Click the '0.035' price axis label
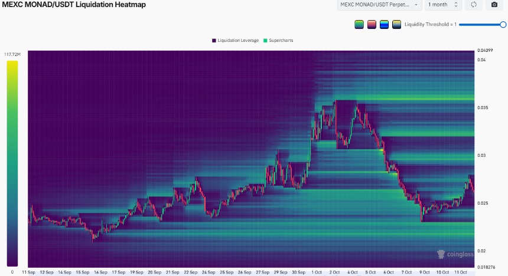Image resolution: width=508 pixels, height=276 pixels. pyautogui.click(x=482, y=108)
